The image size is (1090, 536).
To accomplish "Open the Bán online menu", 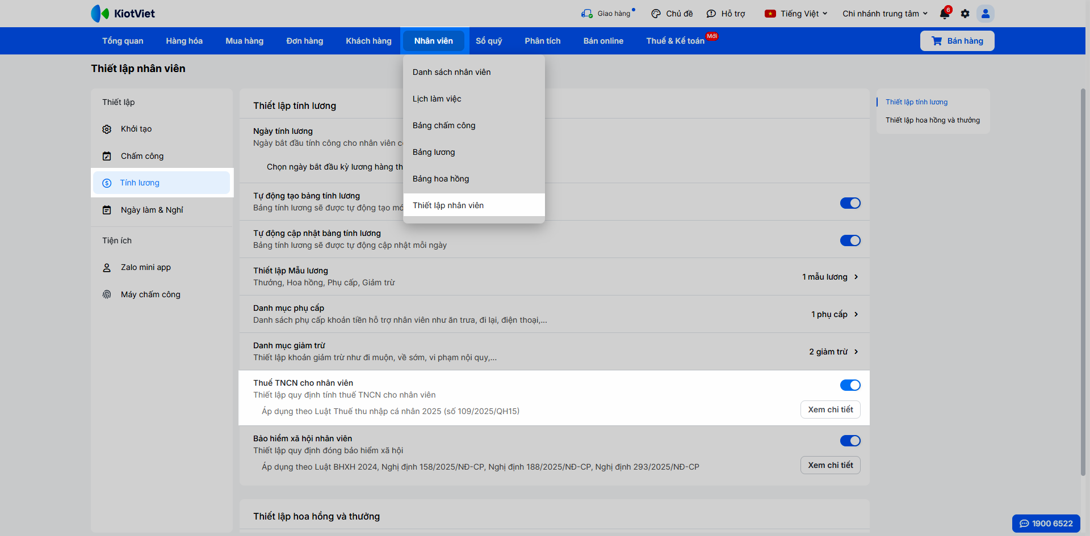I will tap(603, 41).
